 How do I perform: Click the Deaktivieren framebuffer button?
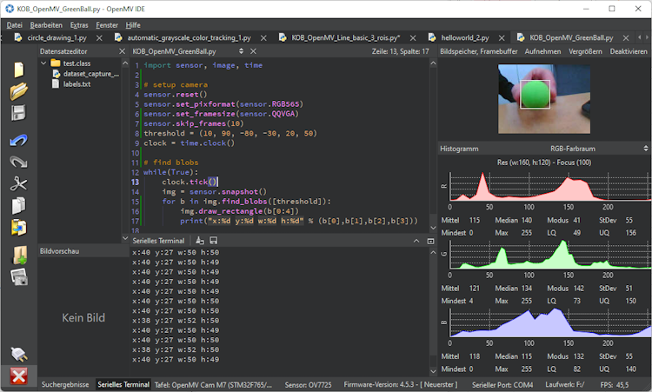pyautogui.click(x=628, y=51)
